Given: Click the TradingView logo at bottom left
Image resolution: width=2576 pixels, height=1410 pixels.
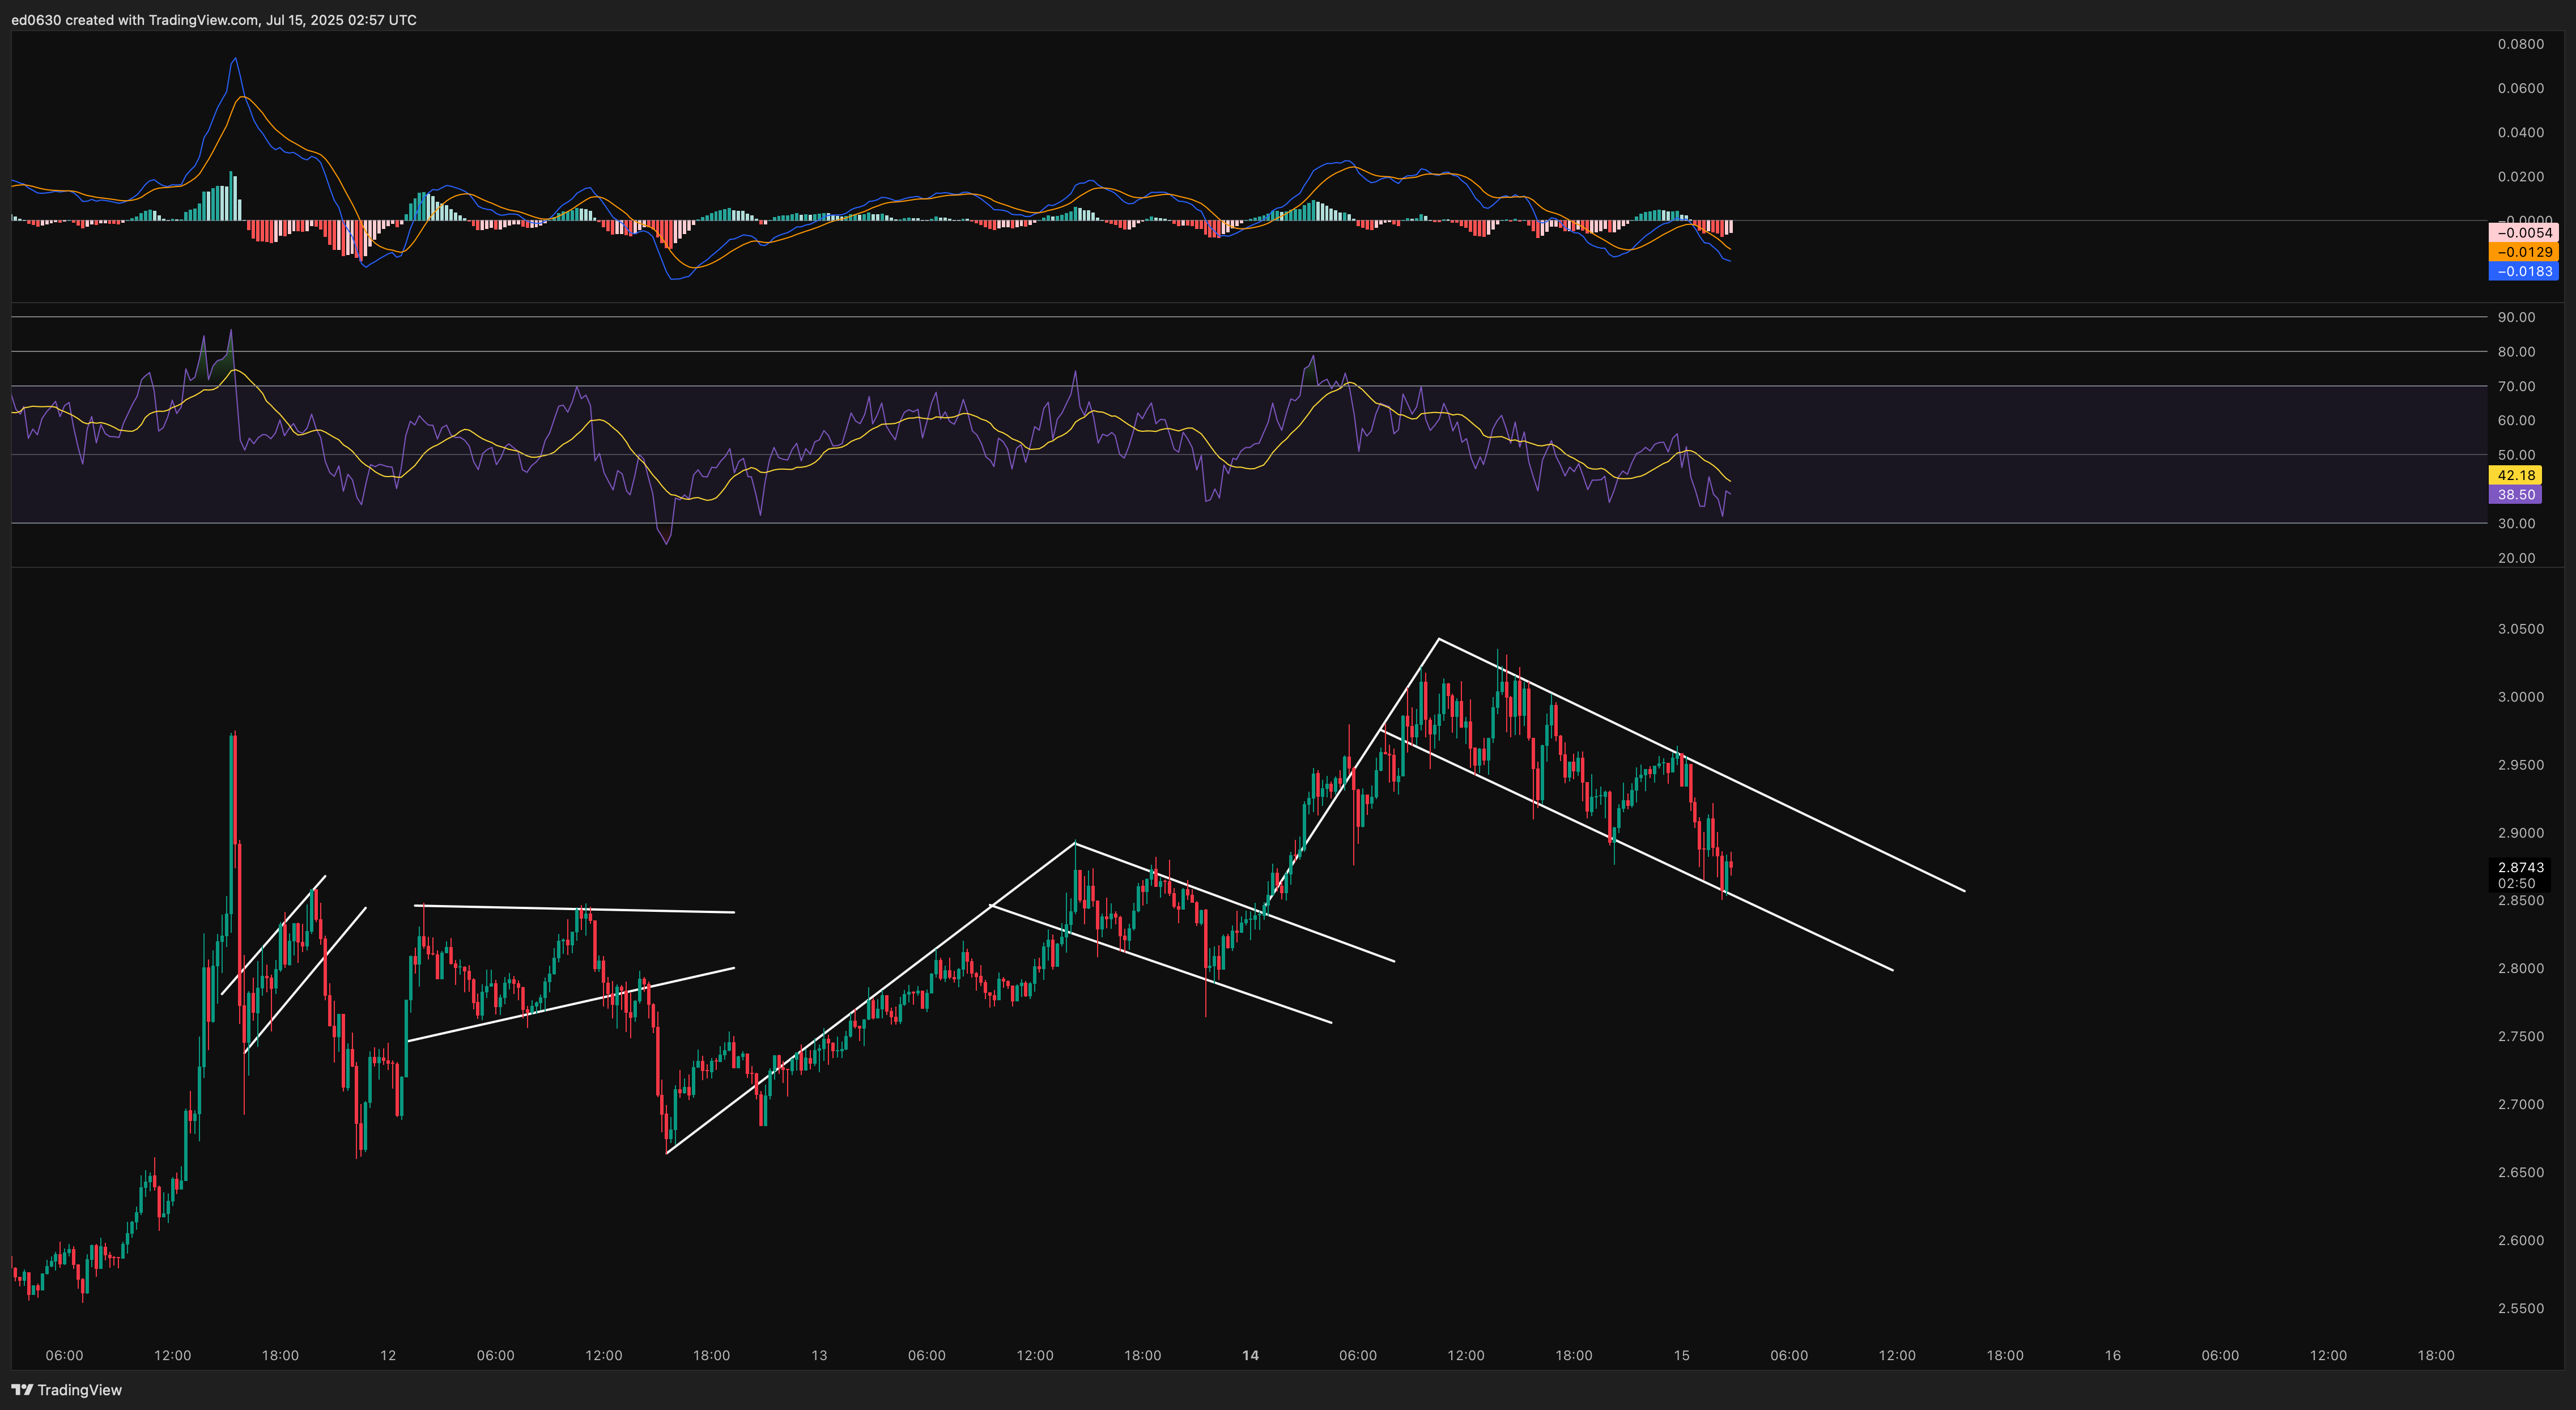Looking at the screenshot, I should [66, 1389].
